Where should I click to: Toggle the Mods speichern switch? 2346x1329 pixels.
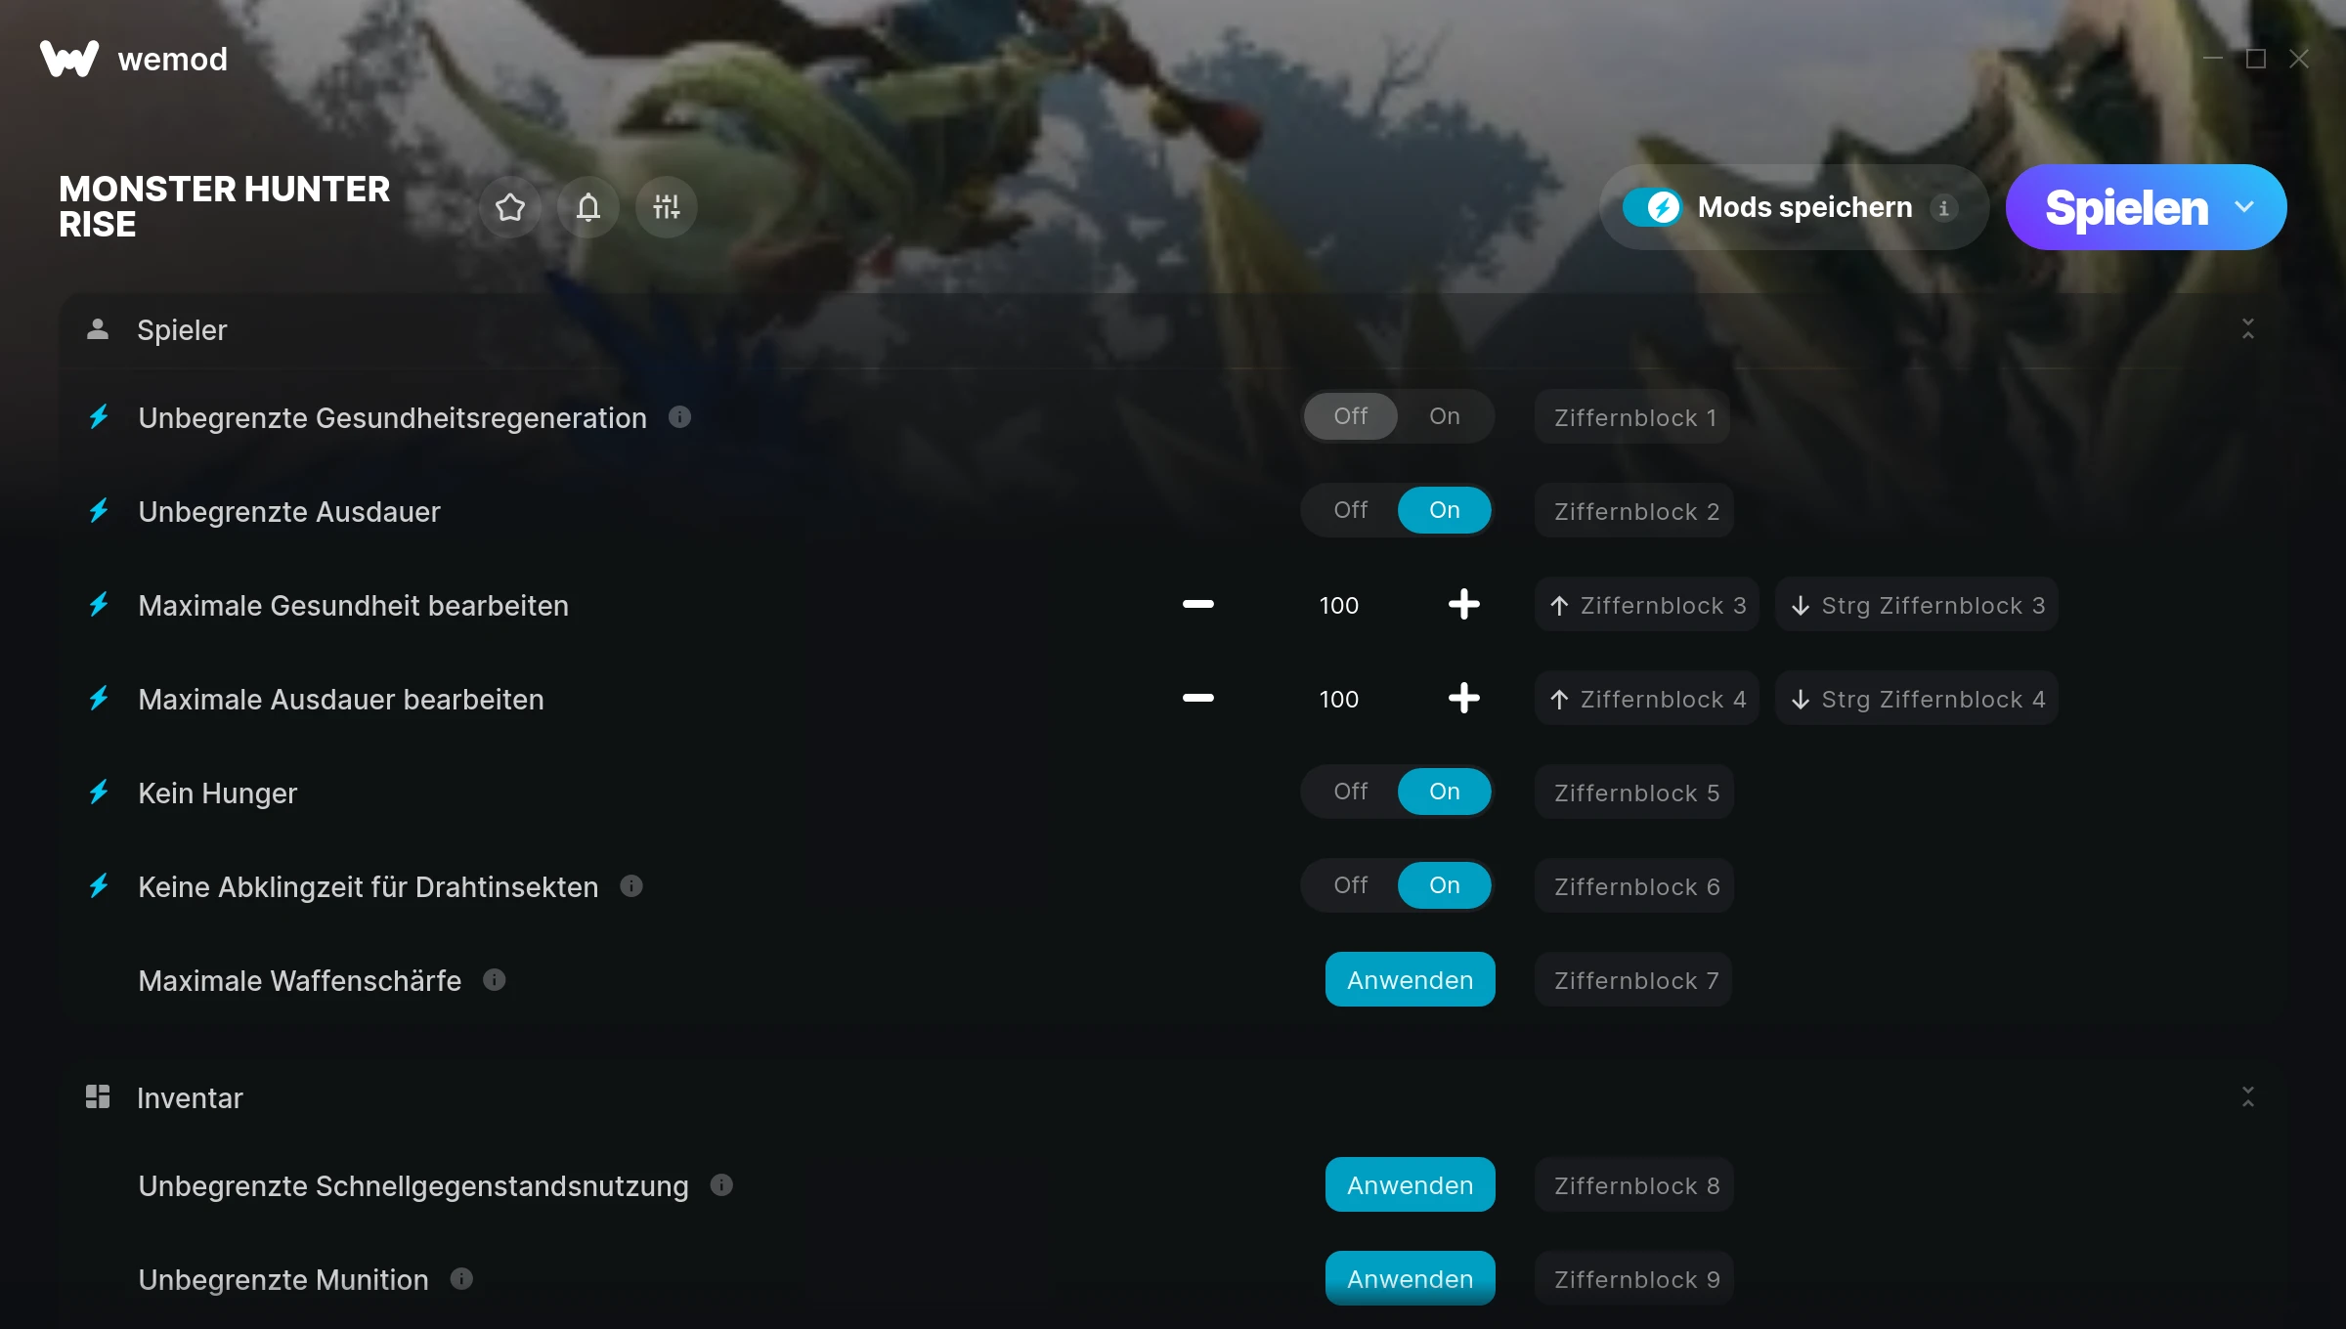1652,207
